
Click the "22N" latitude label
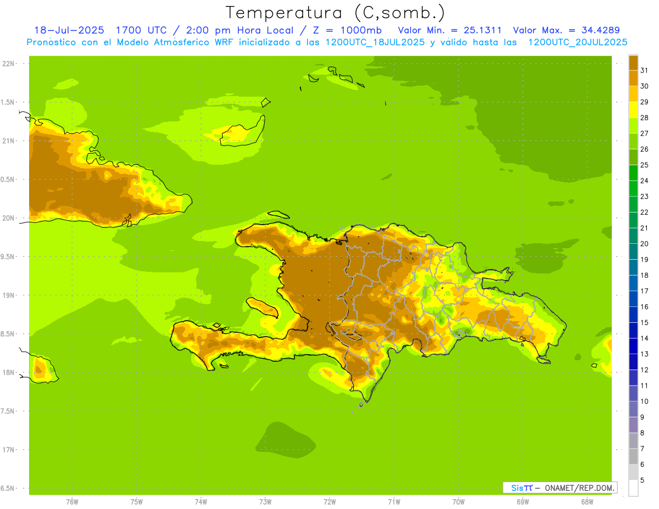[8, 64]
